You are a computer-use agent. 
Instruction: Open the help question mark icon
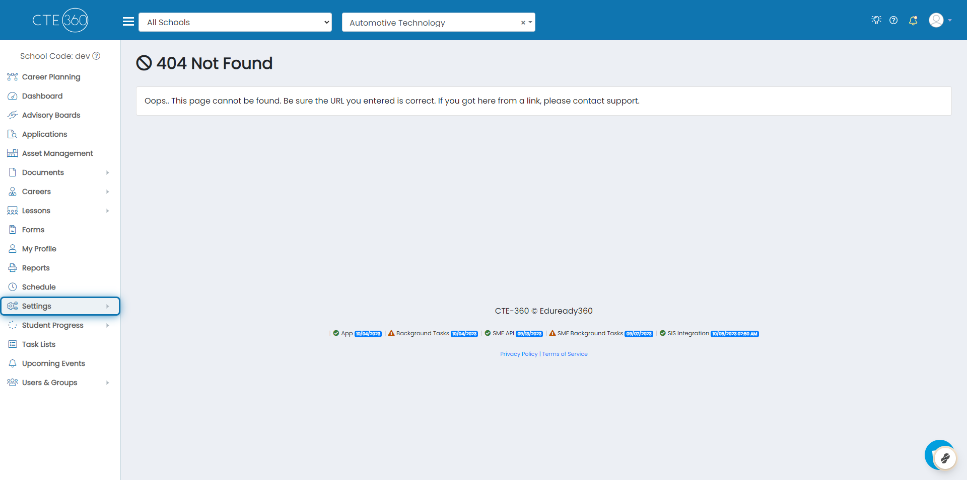pos(893,20)
